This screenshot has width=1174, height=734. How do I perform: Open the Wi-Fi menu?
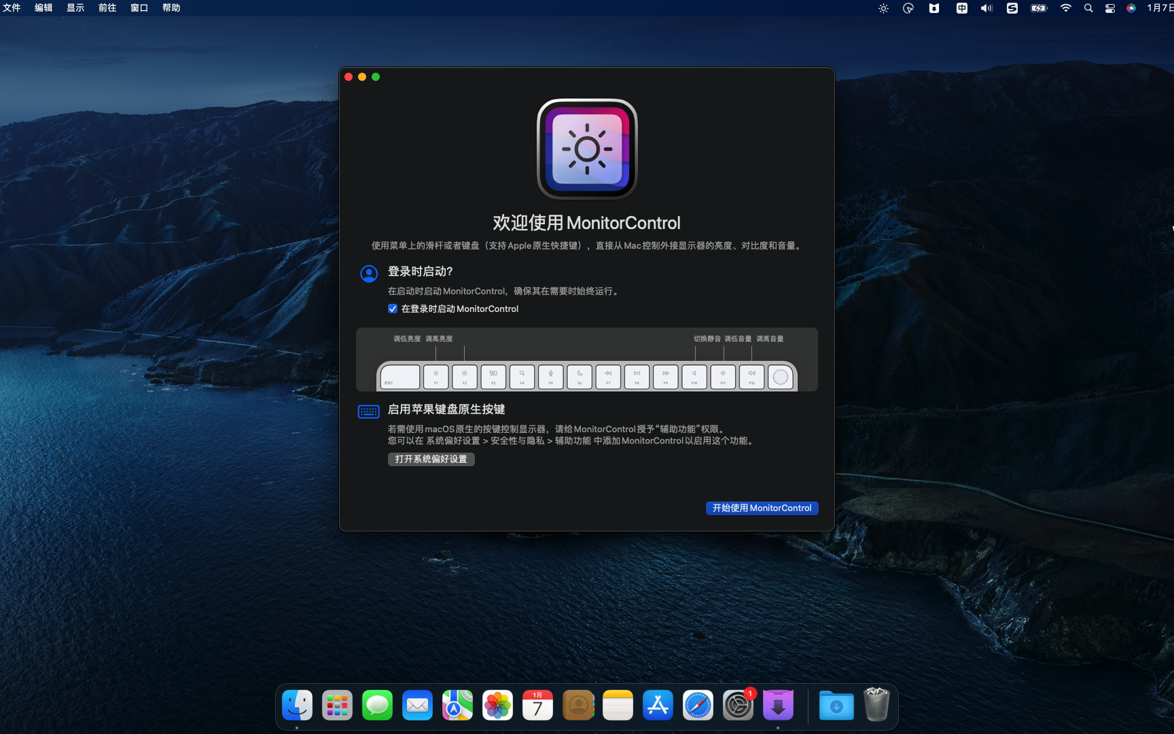tap(1066, 8)
